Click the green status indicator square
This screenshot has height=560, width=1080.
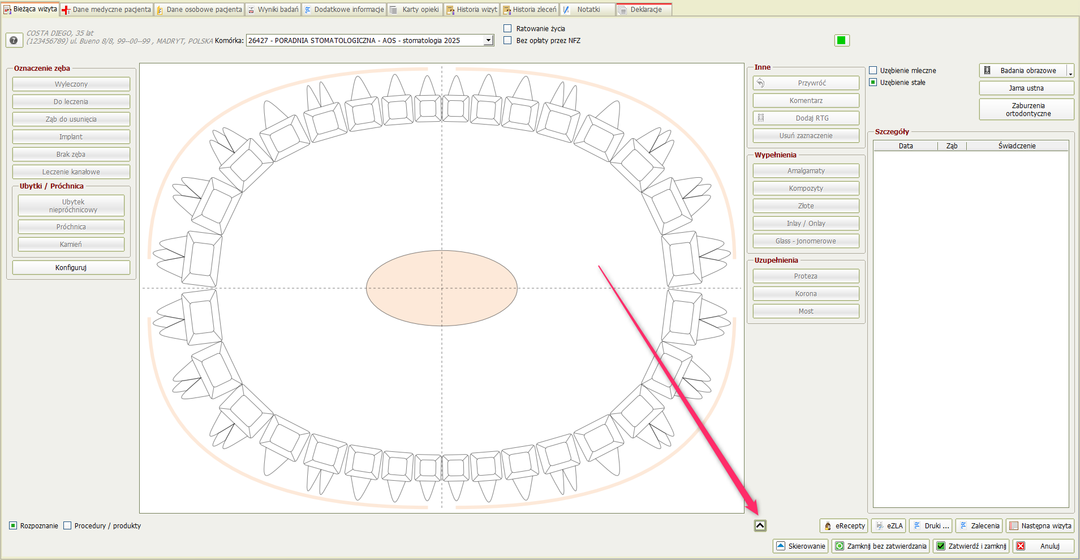point(841,40)
